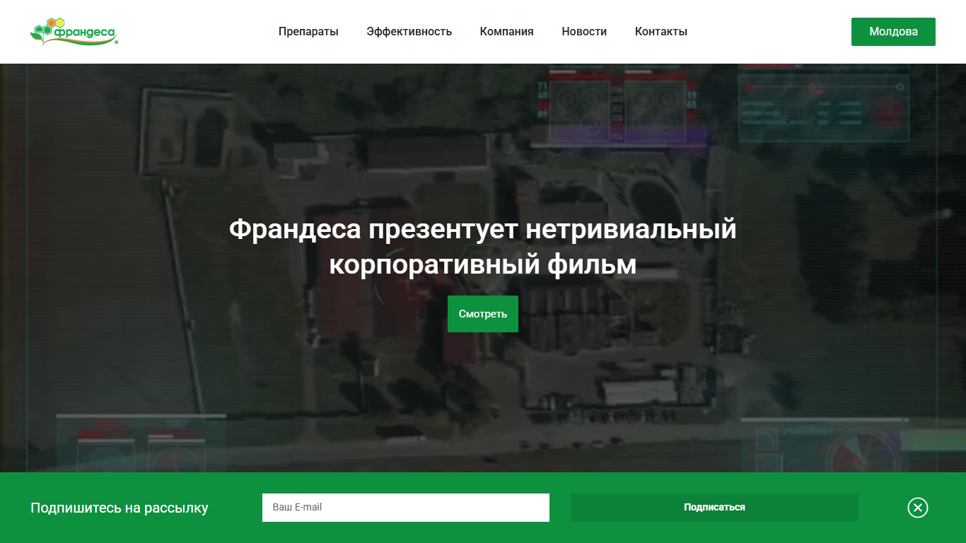Open the Компания page
966x543 pixels.
coord(506,32)
